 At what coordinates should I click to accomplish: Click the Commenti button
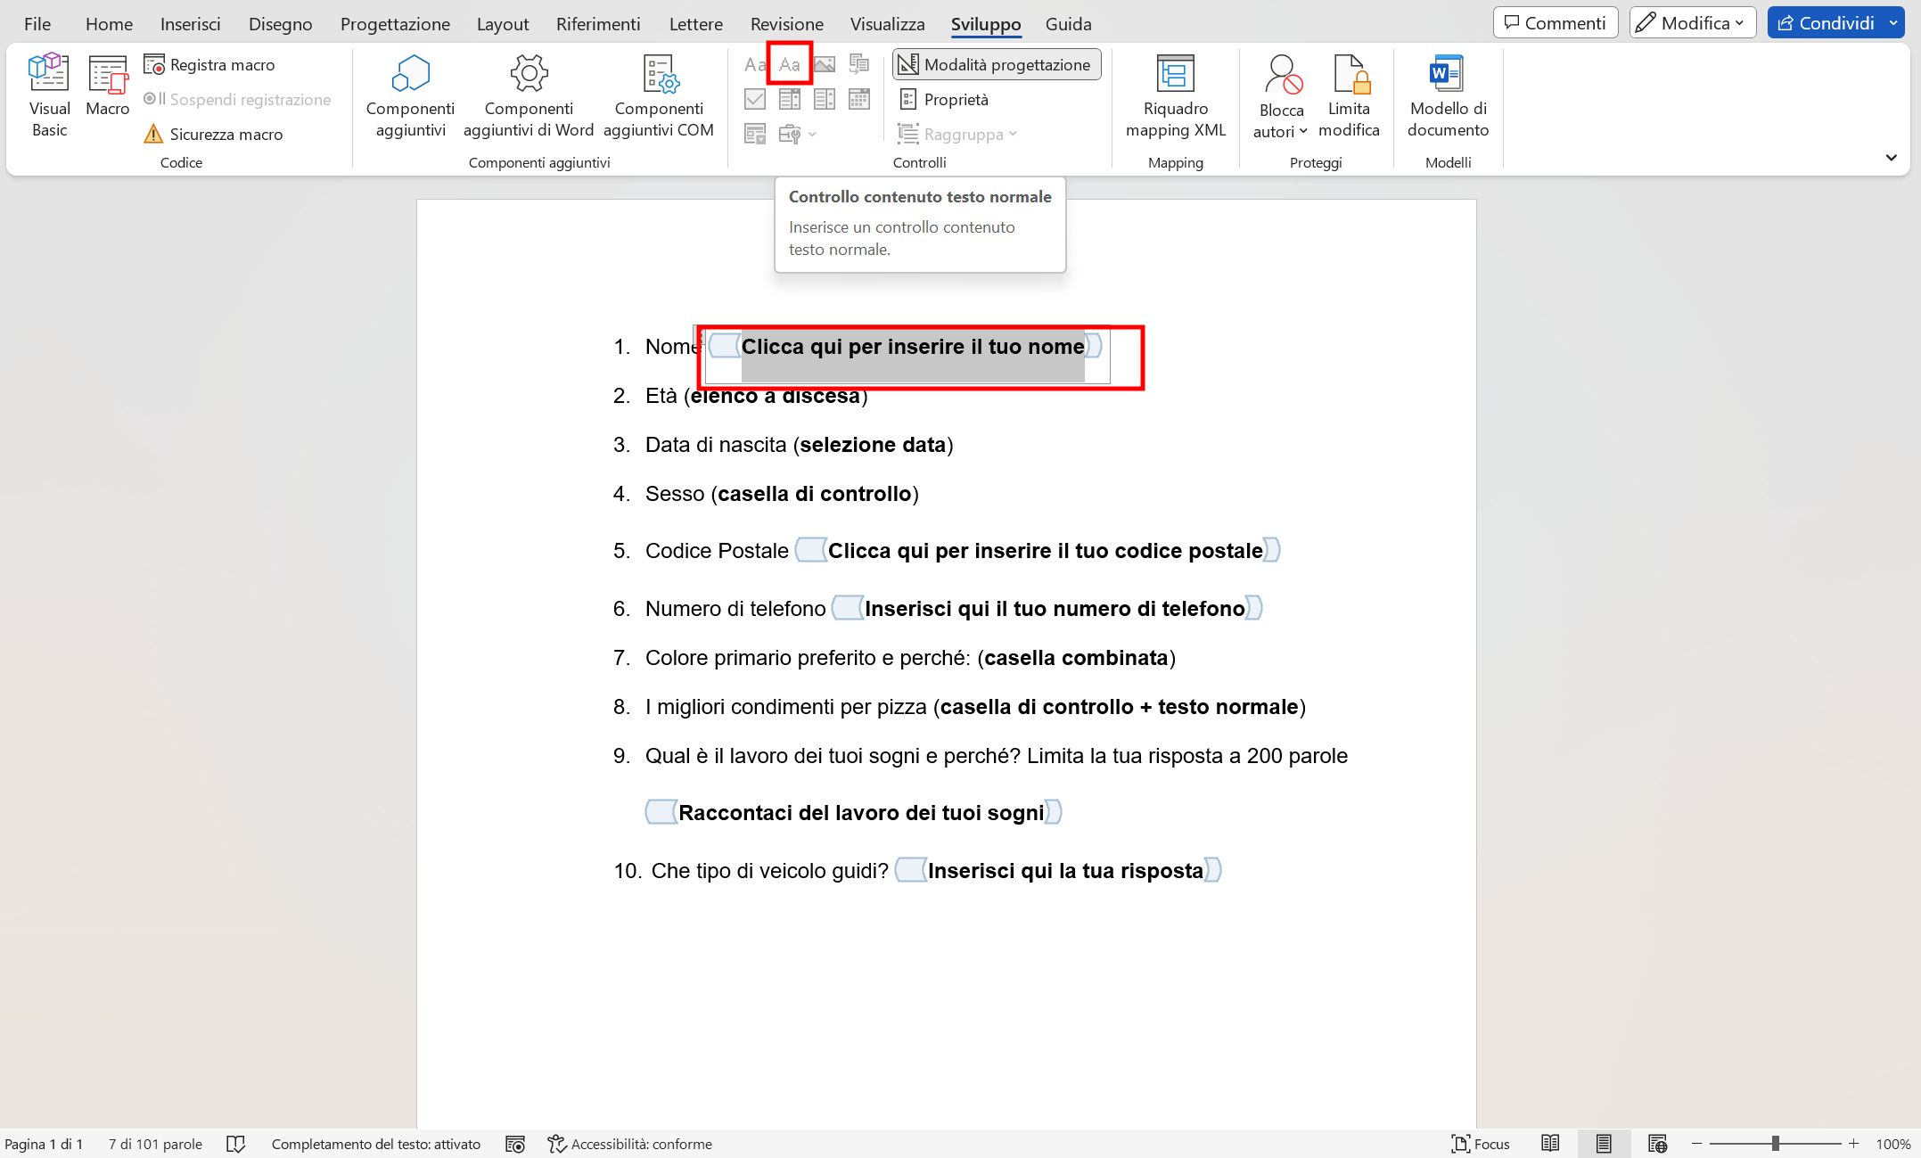(x=1555, y=22)
